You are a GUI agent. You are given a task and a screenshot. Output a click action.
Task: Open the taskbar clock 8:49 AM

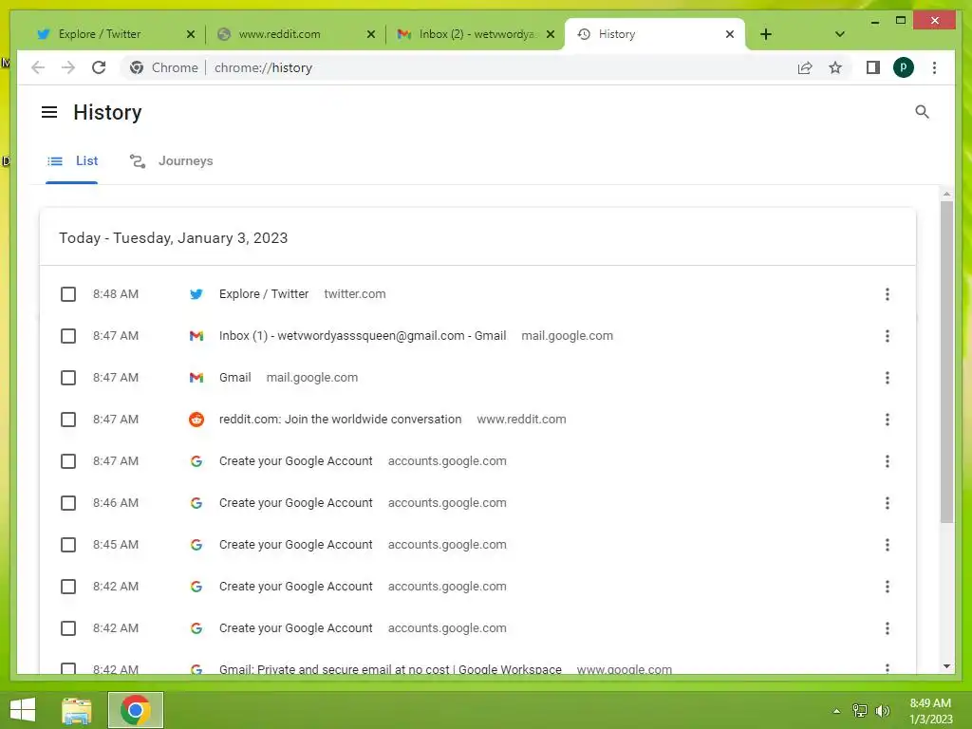930,710
